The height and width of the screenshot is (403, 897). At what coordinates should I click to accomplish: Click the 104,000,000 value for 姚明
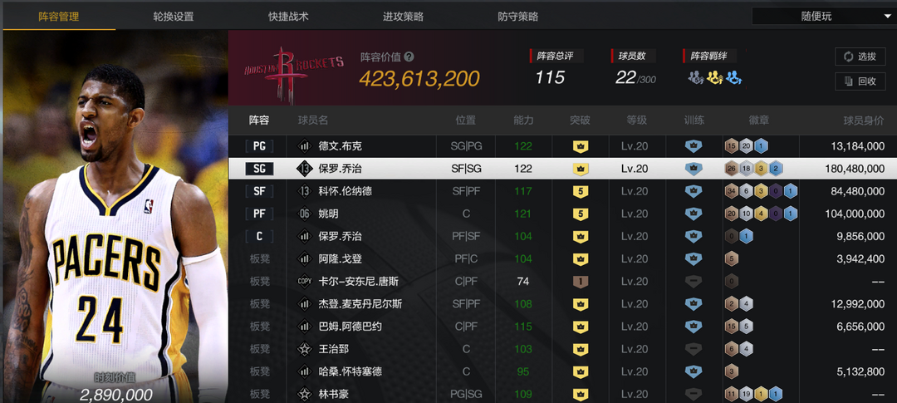pyautogui.click(x=855, y=214)
